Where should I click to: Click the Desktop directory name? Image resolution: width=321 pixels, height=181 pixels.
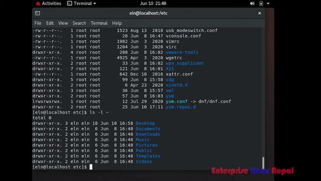145,123
